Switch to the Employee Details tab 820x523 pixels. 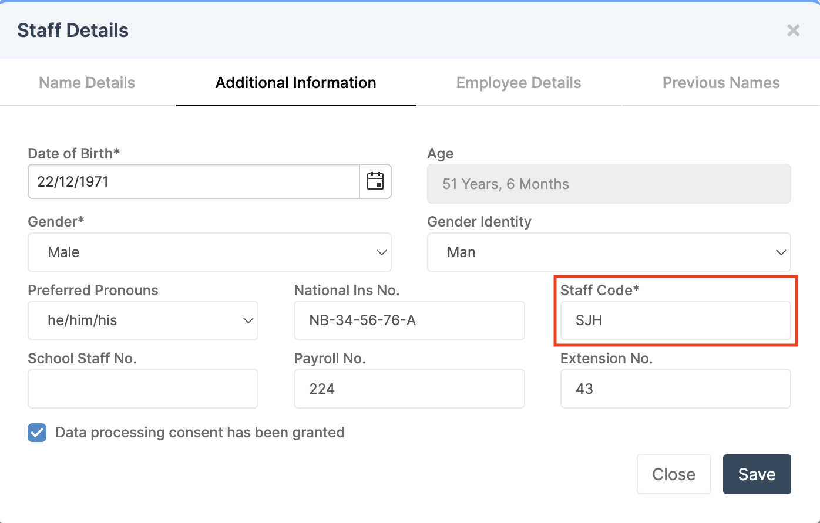click(519, 83)
